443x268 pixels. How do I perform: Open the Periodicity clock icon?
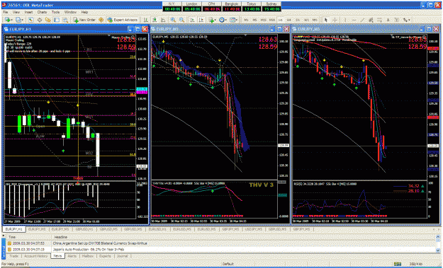[223, 20]
